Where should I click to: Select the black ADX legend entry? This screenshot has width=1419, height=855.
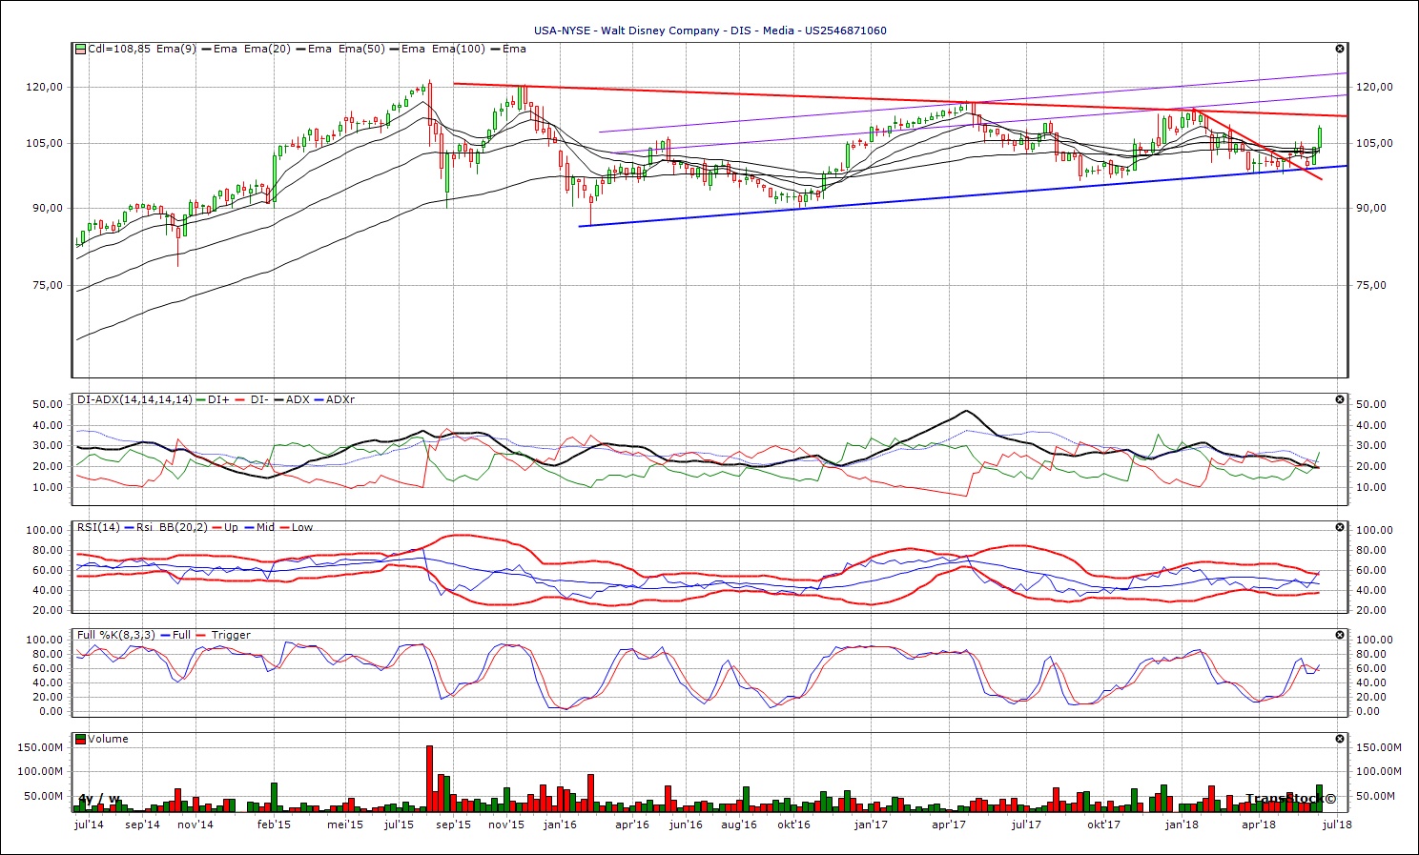click(291, 400)
